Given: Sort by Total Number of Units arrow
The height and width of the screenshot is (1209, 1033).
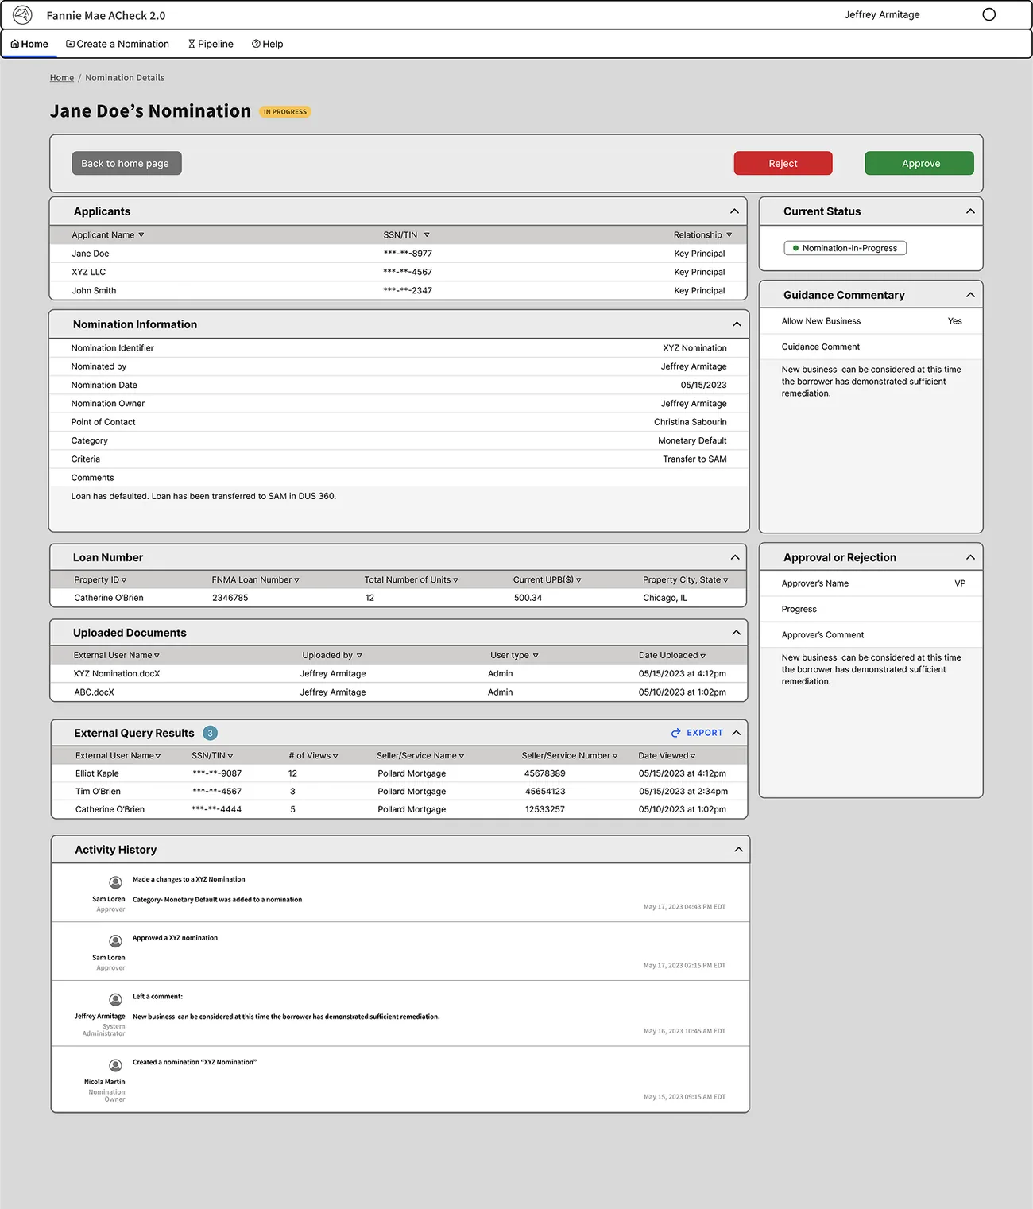Looking at the screenshot, I should coord(455,580).
